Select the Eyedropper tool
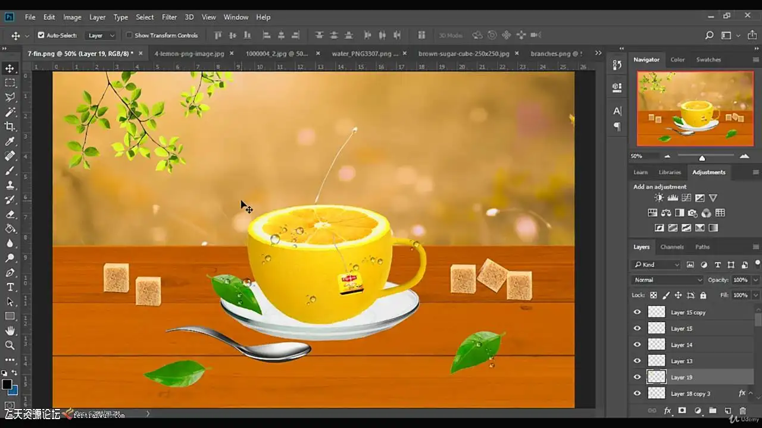This screenshot has width=762, height=428. tap(10, 141)
